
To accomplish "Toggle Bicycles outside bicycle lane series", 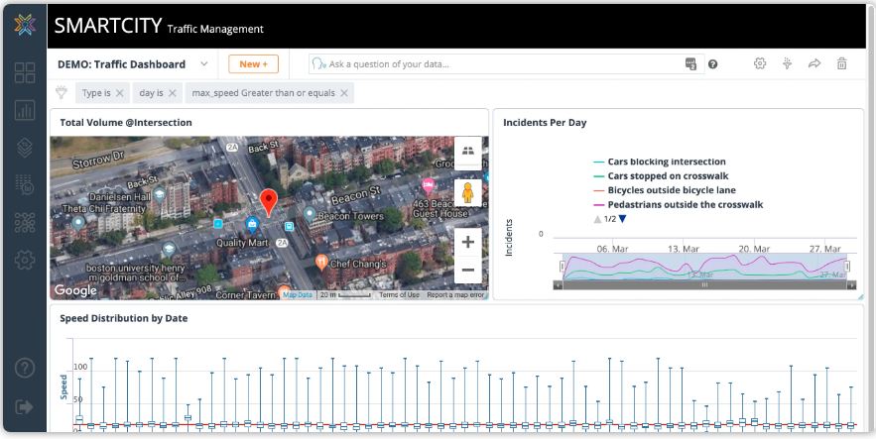I will coord(671,190).
